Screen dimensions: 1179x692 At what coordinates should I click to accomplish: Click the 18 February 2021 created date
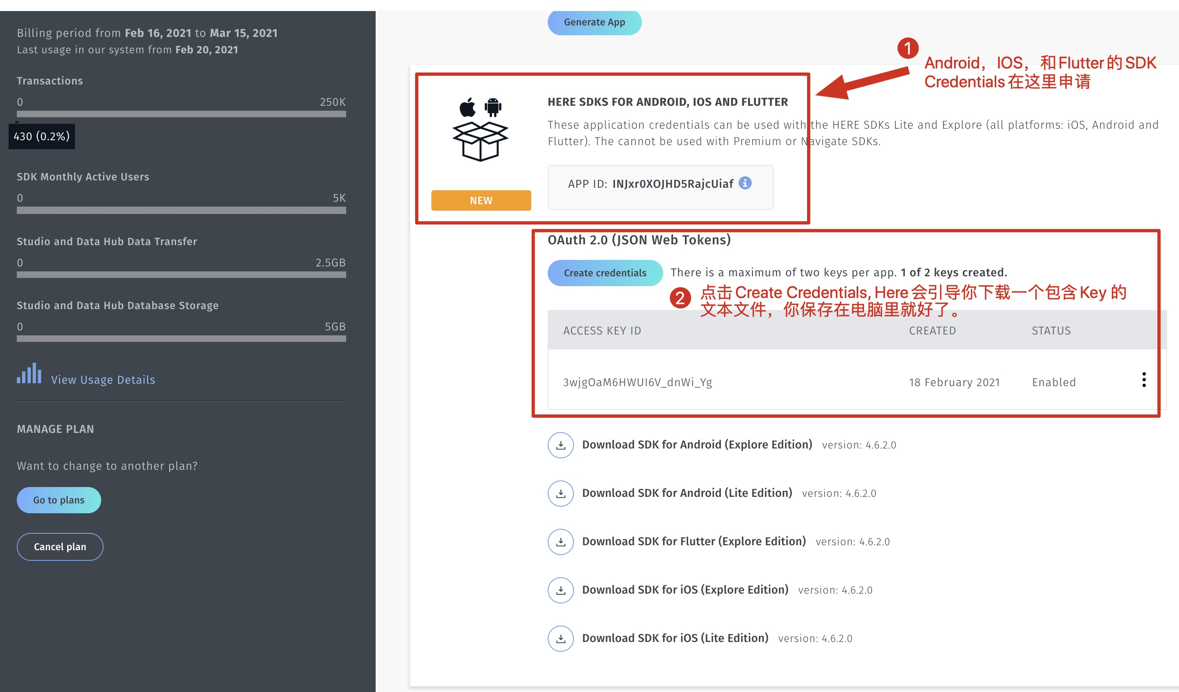point(954,382)
